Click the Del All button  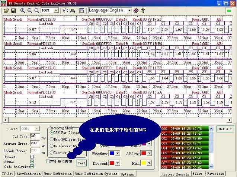pos(225,129)
